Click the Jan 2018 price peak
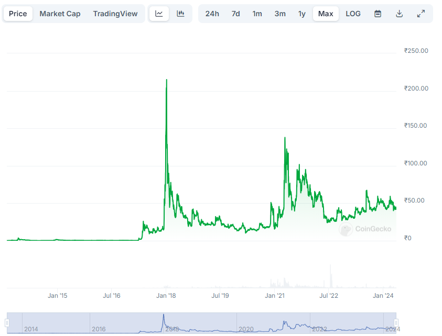The height and width of the screenshot is (336, 442). (x=167, y=80)
